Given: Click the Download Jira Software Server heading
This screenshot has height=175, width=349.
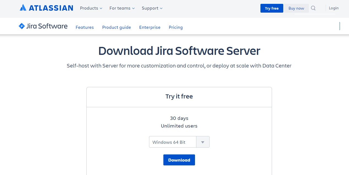Looking at the screenshot, I should coord(179,51).
